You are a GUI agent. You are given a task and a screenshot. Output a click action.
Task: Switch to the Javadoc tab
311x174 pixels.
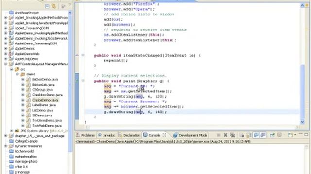(x=106, y=135)
